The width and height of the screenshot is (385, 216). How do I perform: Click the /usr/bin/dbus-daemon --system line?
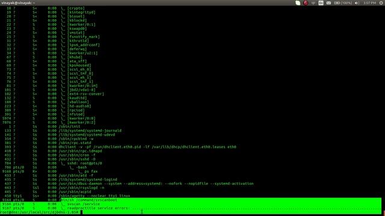tap(129, 184)
